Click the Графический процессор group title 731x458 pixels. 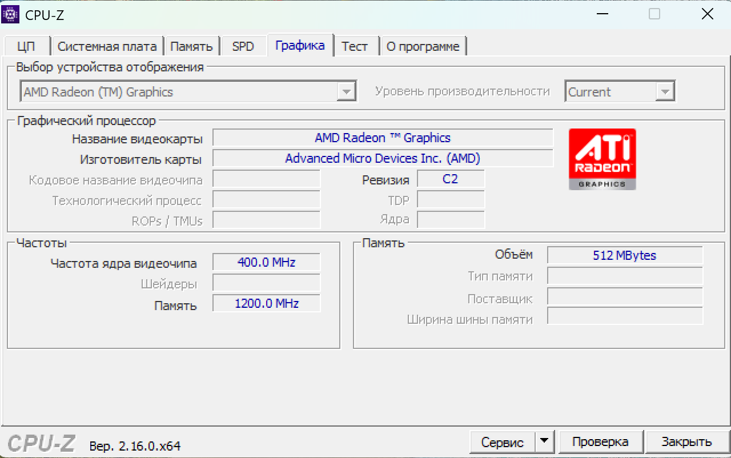point(86,121)
